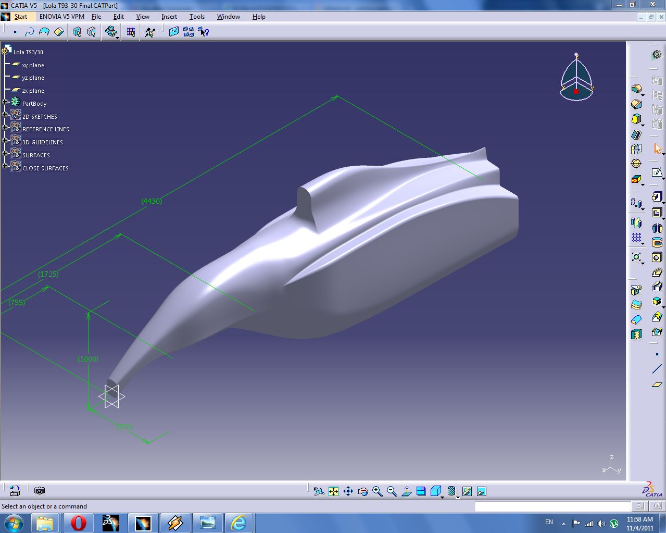Image resolution: width=666 pixels, height=533 pixels.
Task: Select the Groove tool
Action: tap(657, 242)
